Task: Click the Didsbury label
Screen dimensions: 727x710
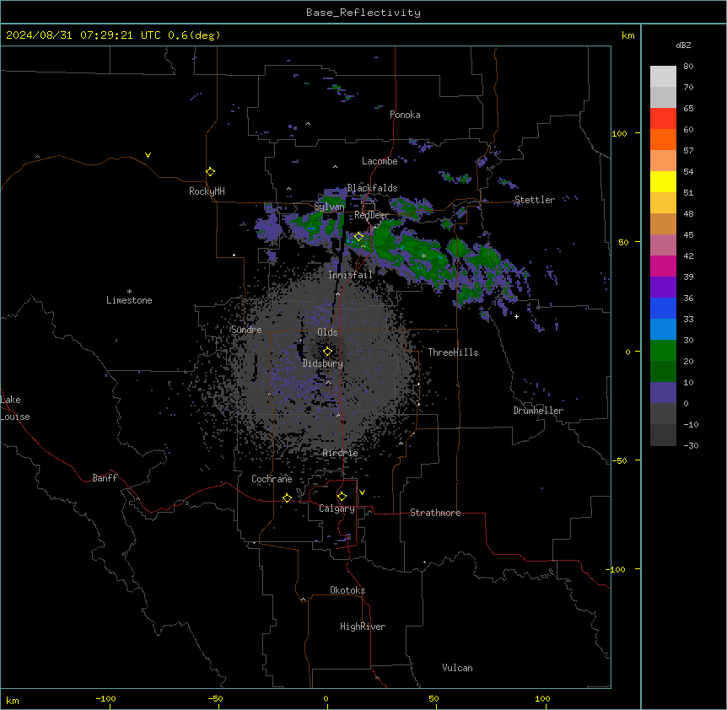Action: pyautogui.click(x=323, y=363)
